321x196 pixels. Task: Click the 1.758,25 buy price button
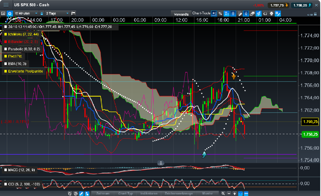[302, 5]
